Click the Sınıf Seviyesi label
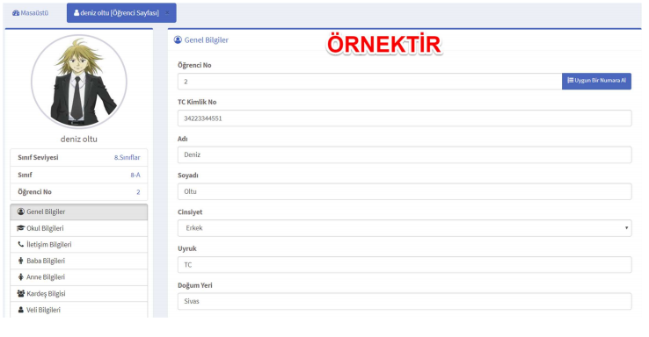Viewport: 649px width, 337px height. tap(38, 157)
